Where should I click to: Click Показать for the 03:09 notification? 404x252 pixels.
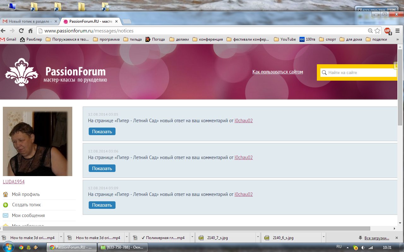pyautogui.click(x=102, y=205)
